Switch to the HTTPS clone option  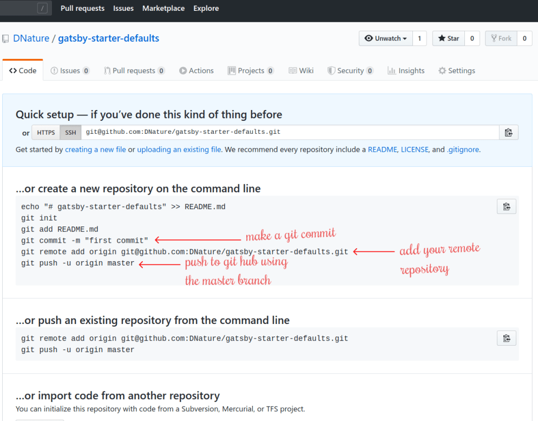pos(45,132)
